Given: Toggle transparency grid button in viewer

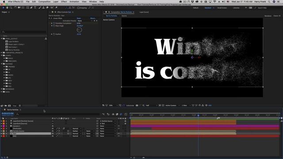Looking at the screenshot, I should coord(163,105).
